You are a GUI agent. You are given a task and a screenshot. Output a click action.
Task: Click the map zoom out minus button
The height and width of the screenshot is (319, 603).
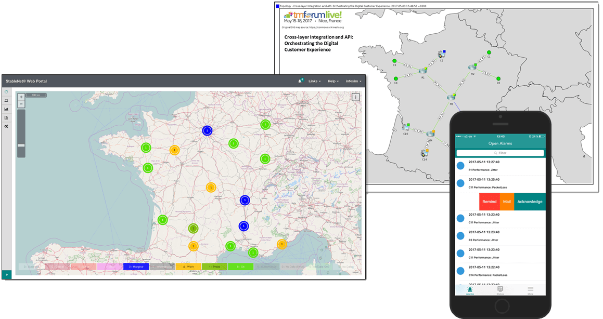click(21, 104)
